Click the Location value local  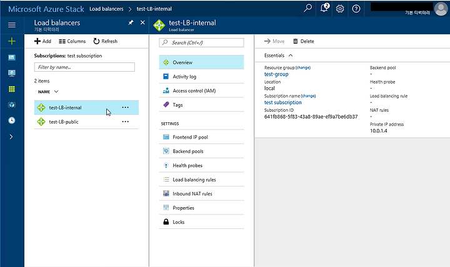pyautogui.click(x=269, y=88)
